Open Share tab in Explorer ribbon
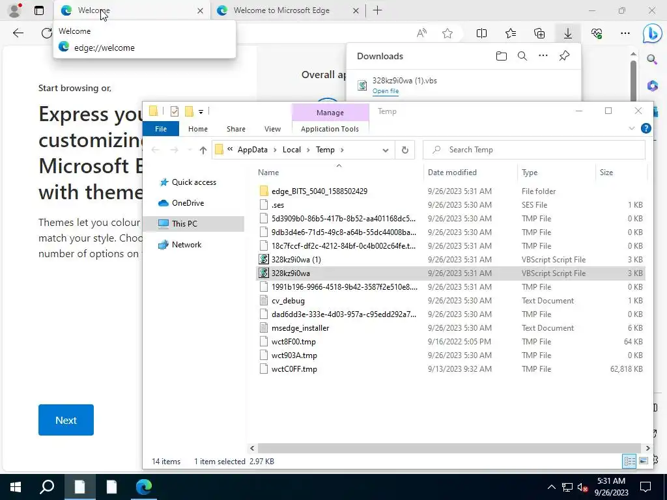The image size is (667, 500). tap(236, 129)
